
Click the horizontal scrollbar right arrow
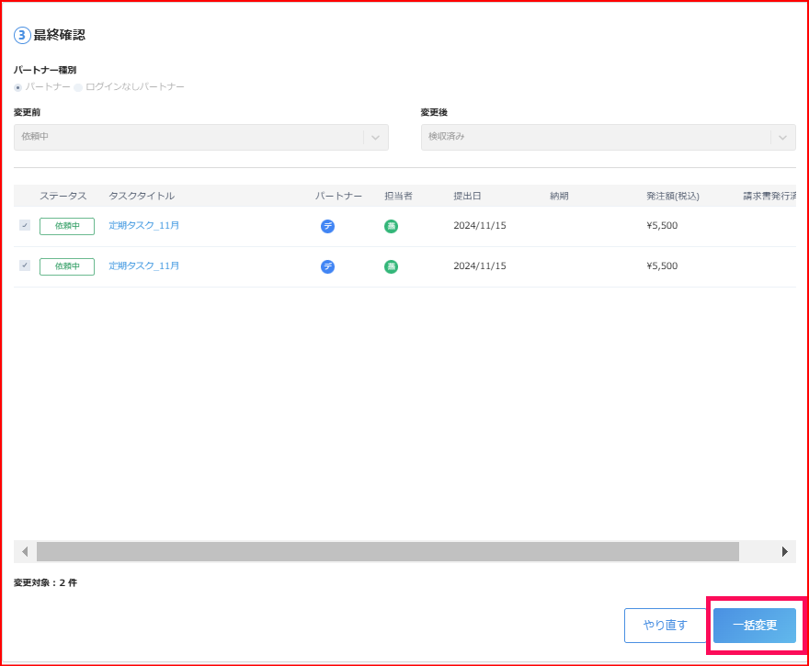coord(785,551)
